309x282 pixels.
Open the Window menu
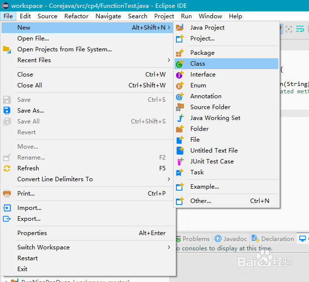[x=210, y=16]
